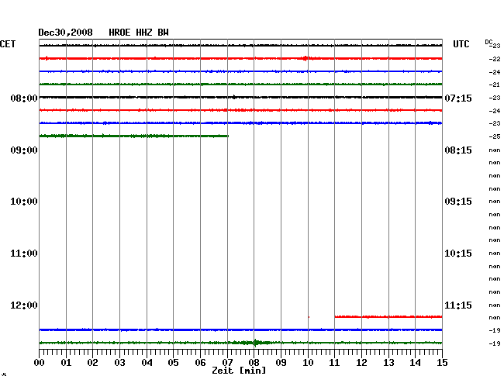Select minute 01 on the time axis

(x=66, y=363)
